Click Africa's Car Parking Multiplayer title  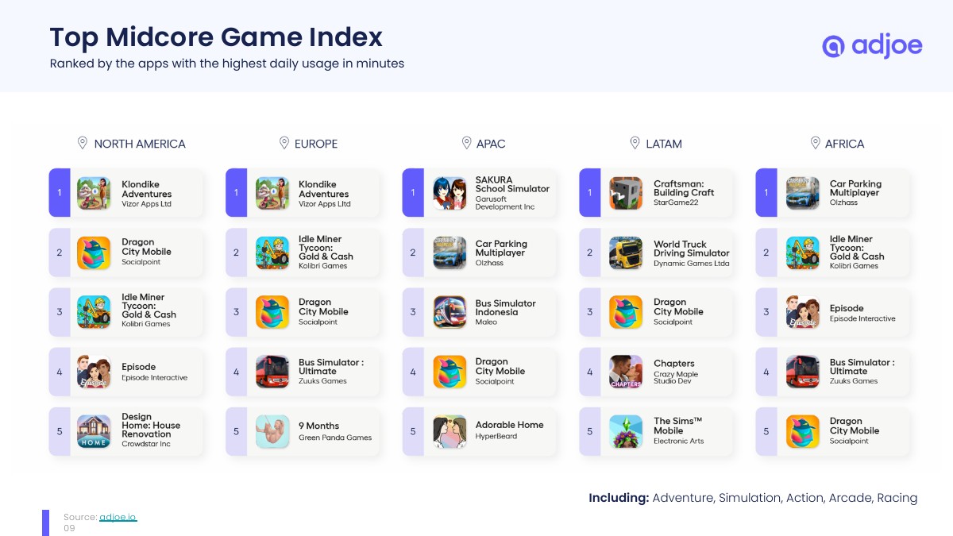[x=855, y=188]
